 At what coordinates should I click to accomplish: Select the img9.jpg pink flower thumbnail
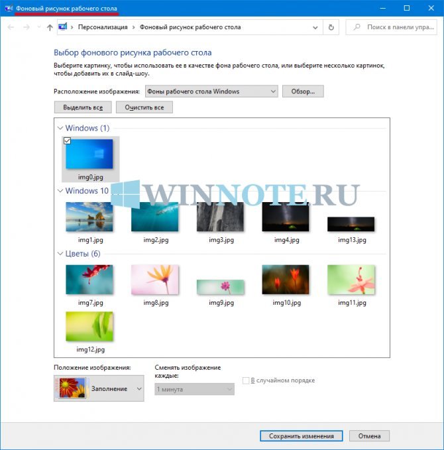click(x=220, y=287)
